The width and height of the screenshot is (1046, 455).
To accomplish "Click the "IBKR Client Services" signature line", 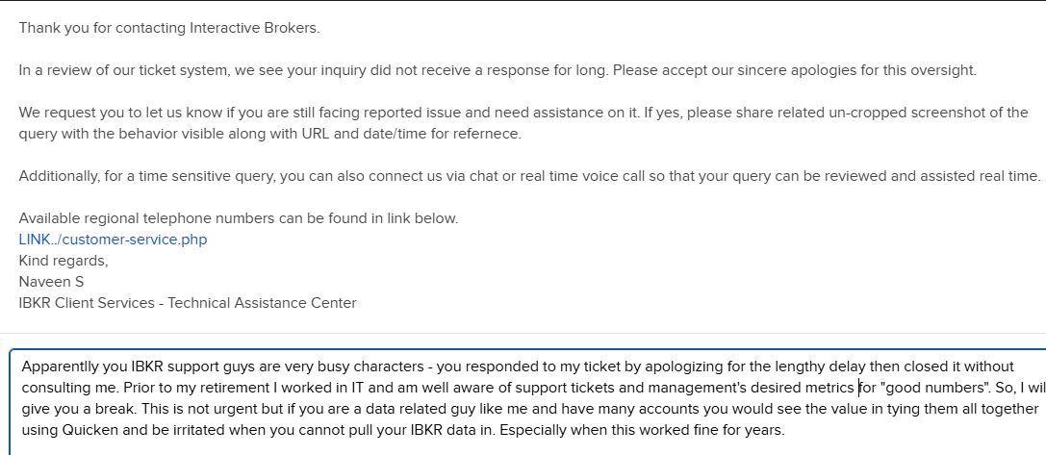I will (x=188, y=303).
